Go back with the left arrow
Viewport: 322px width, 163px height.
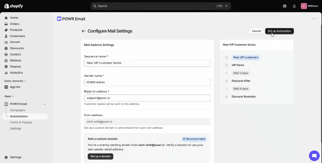tap(83, 31)
